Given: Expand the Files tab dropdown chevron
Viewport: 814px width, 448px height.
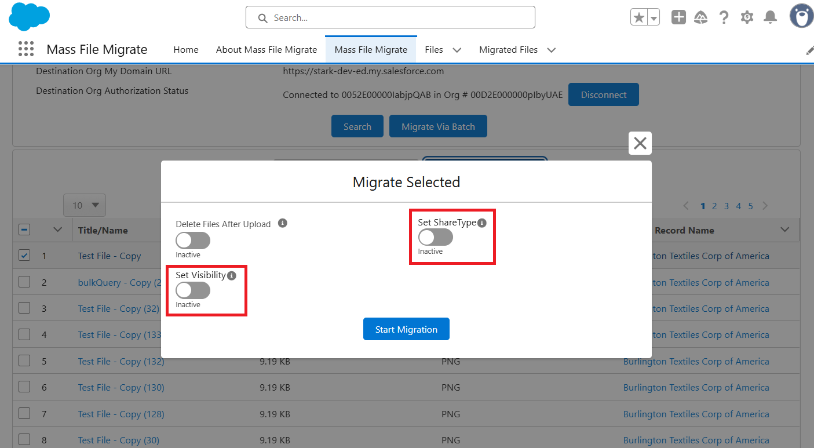Looking at the screenshot, I should (x=457, y=50).
